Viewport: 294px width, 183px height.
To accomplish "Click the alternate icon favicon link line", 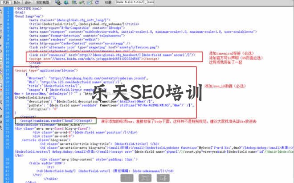I will tap(94, 47).
